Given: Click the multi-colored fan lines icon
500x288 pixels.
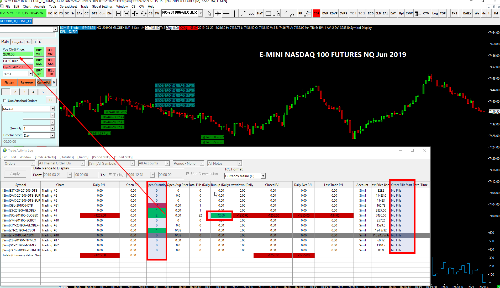Looking at the screenshot, I should pos(308,13).
